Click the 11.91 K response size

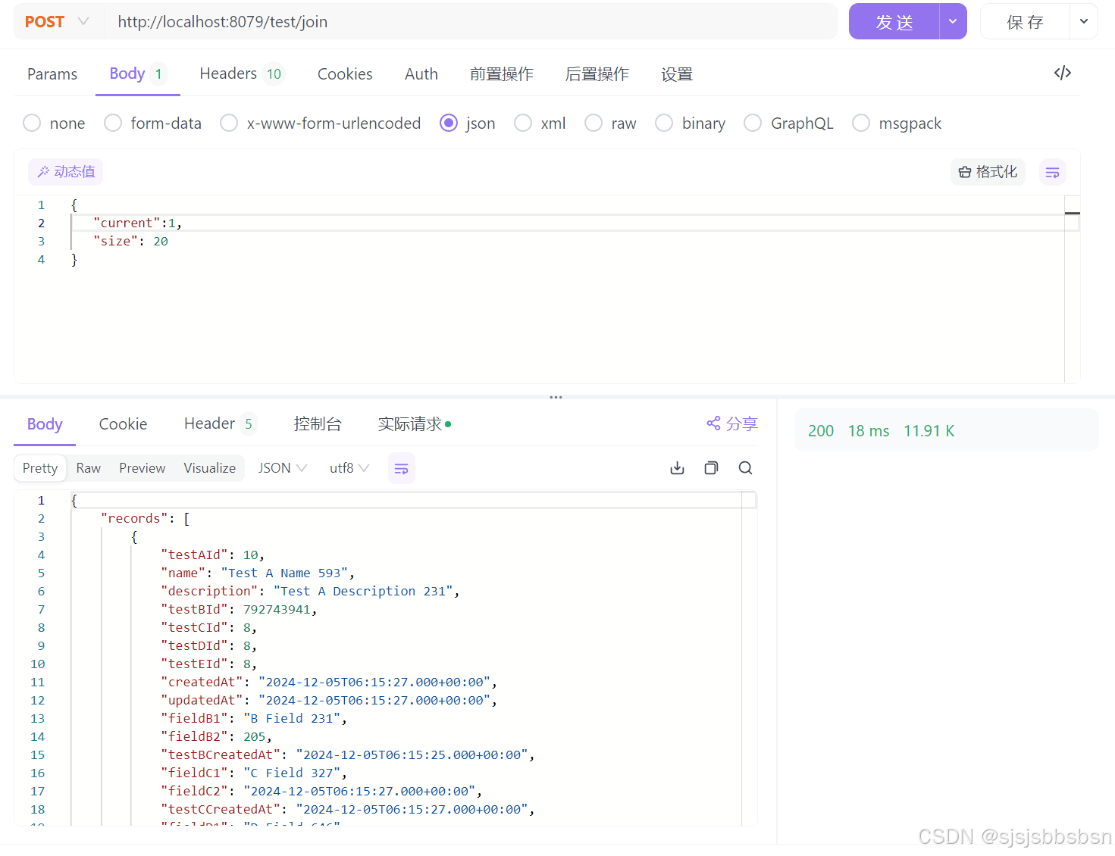pos(929,431)
